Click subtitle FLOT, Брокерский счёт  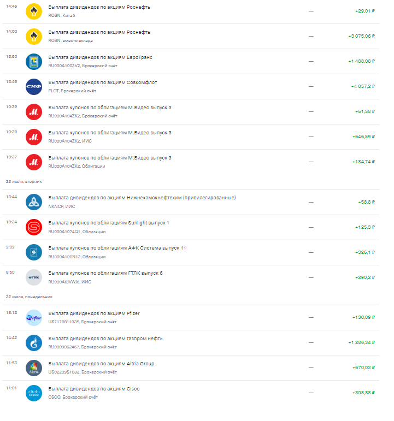click(x=72, y=91)
